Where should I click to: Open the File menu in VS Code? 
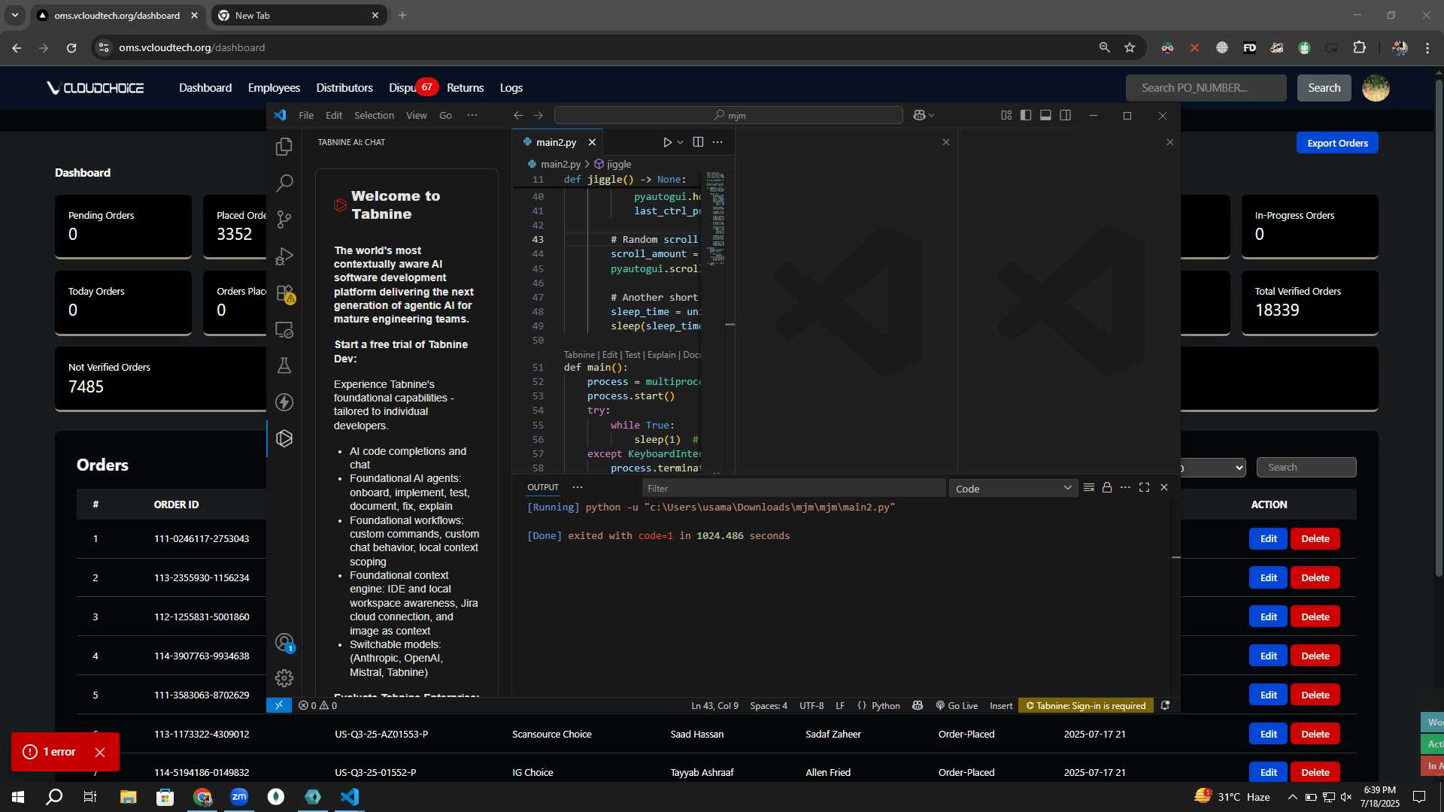coord(306,115)
